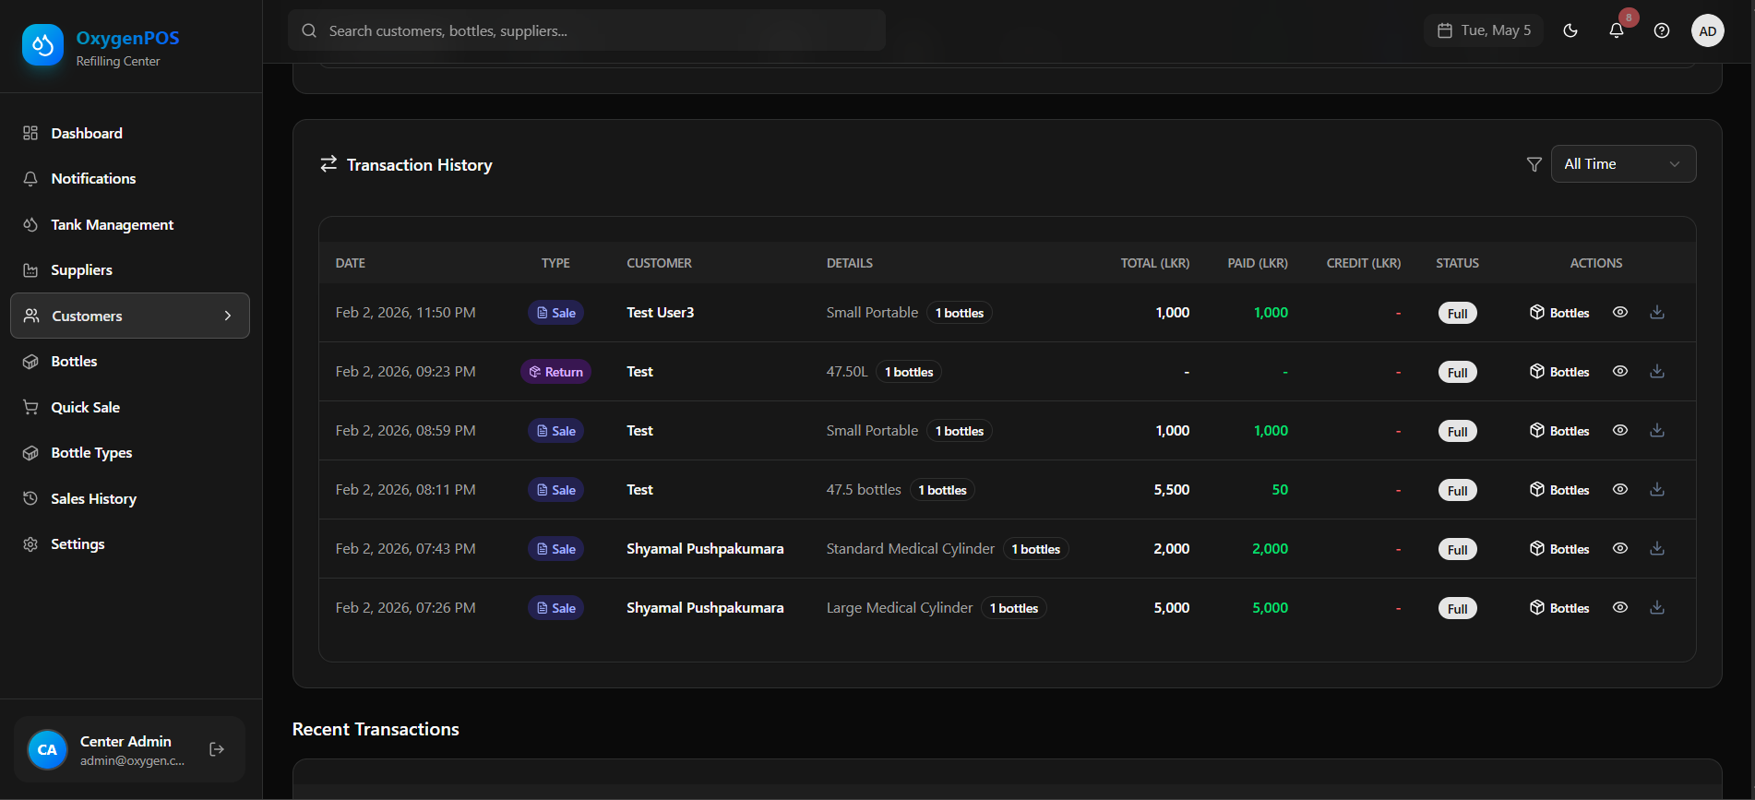This screenshot has width=1755, height=800.
Task: Focus the search customers, bottles, suppliers field
Action: tap(587, 30)
